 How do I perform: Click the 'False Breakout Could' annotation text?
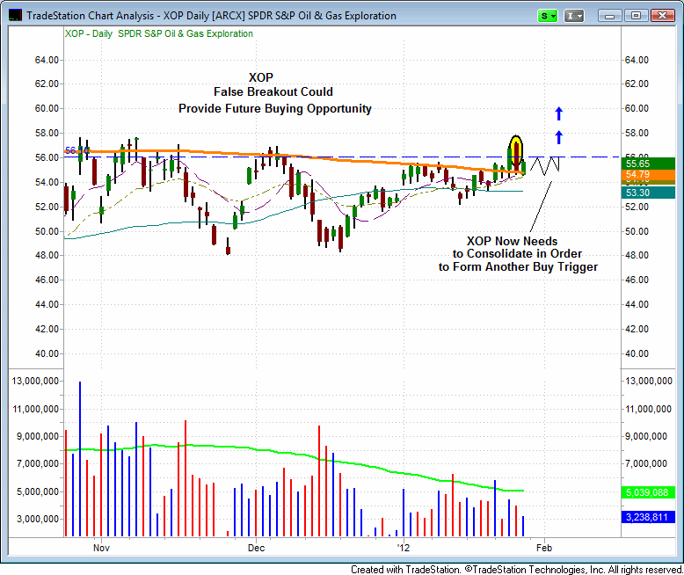(273, 92)
